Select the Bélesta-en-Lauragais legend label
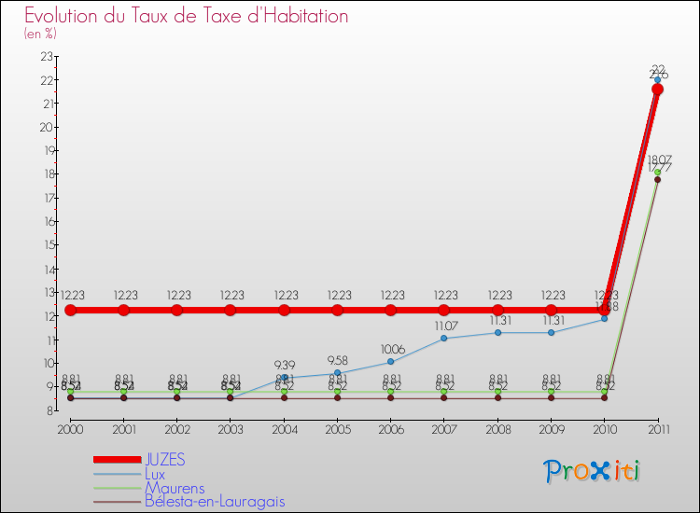 click(215, 502)
